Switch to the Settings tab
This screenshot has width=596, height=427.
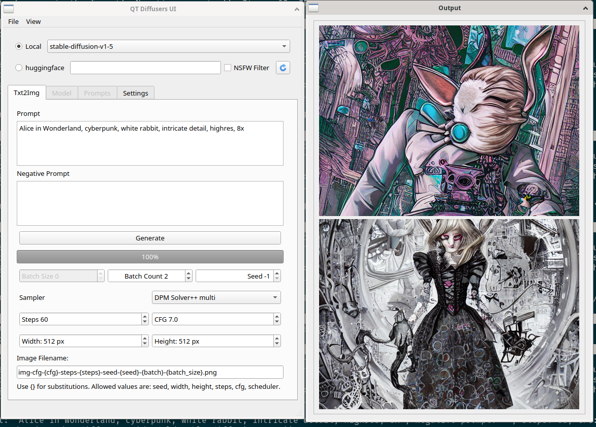coord(136,93)
